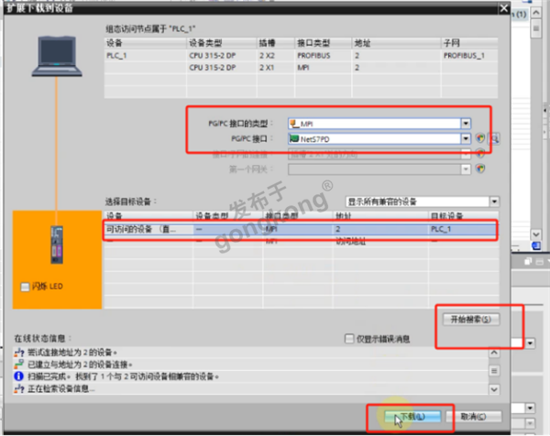Open the interface properties icon beside NetS7PD
This screenshot has width=550, height=436.
click(x=480, y=138)
